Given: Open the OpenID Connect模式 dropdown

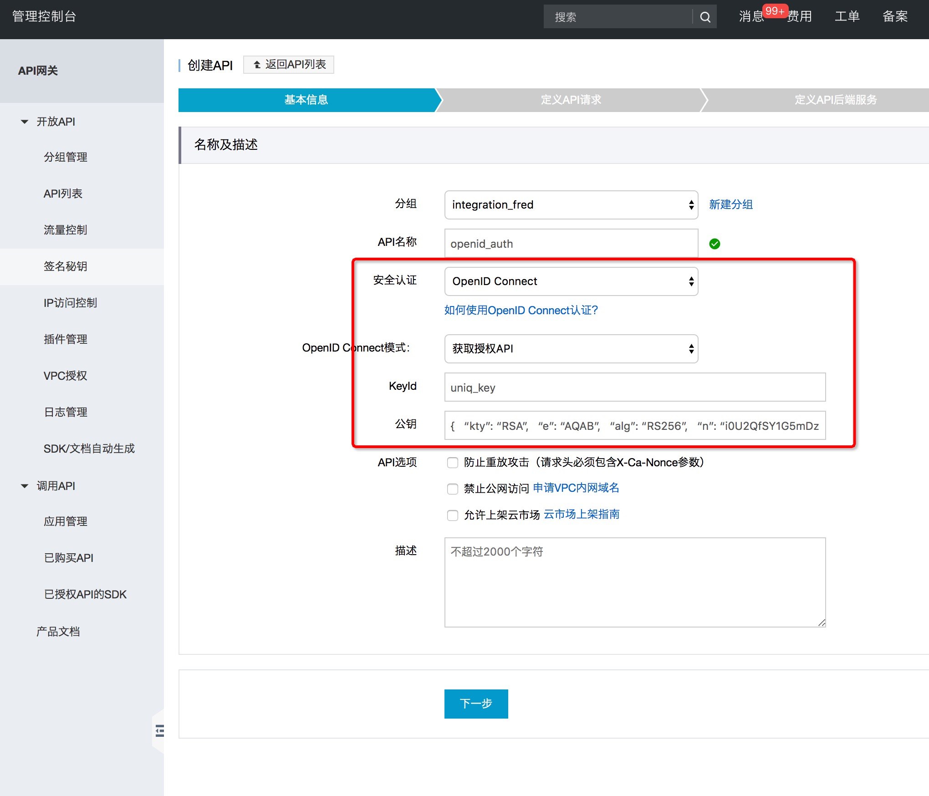Looking at the screenshot, I should (571, 349).
